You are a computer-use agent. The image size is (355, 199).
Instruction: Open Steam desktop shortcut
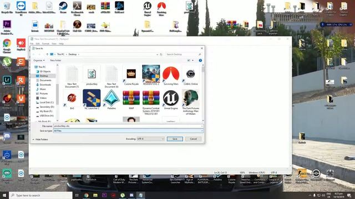[63, 8]
